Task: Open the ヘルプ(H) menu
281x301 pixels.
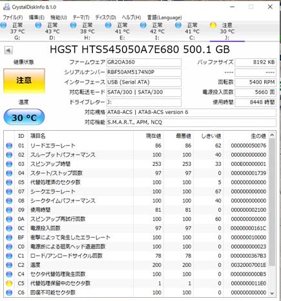Action: tap(131, 17)
